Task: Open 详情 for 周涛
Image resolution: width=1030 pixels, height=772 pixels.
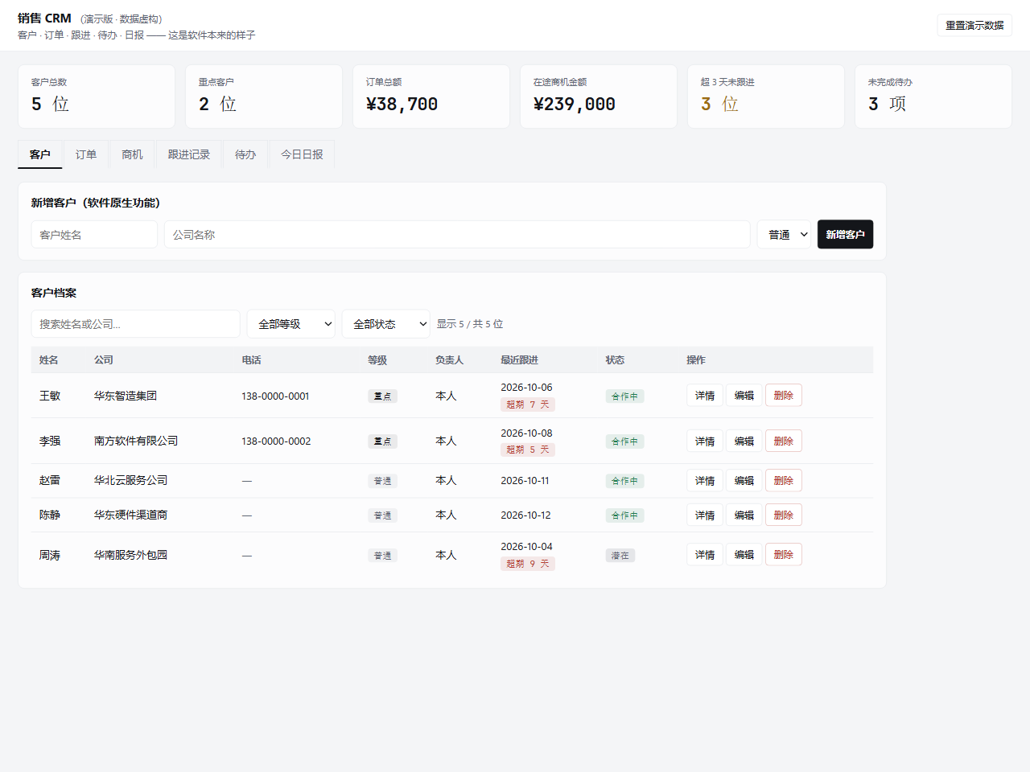Action: click(x=705, y=555)
